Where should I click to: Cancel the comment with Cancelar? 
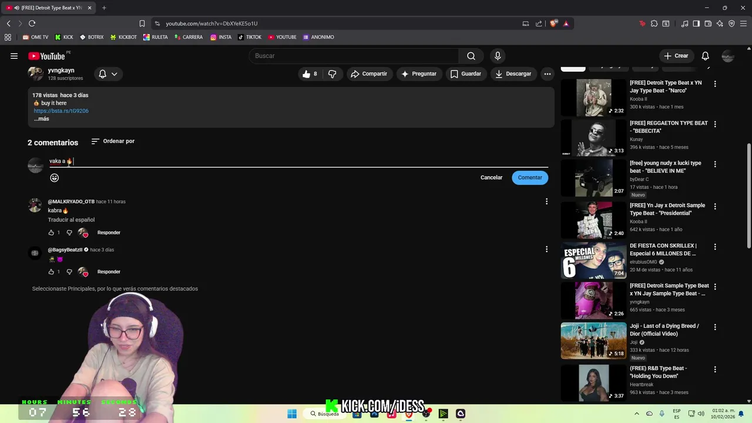coord(491,177)
